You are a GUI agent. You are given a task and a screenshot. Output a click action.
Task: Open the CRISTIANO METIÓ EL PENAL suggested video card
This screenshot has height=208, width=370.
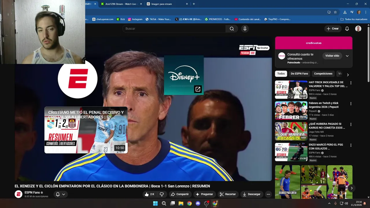coord(86,130)
